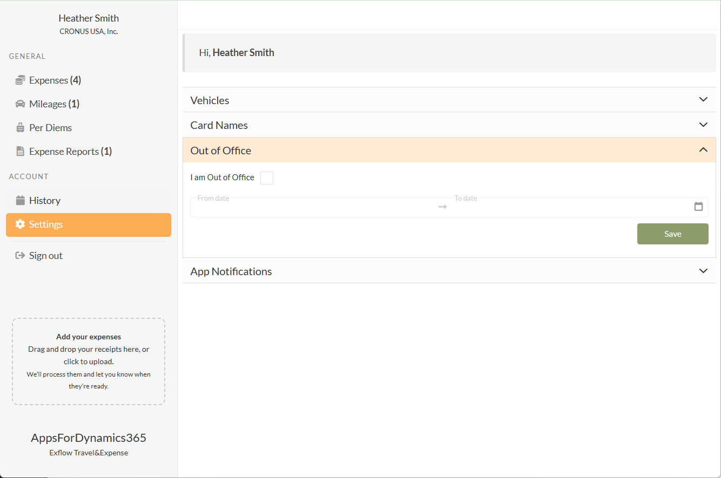The width and height of the screenshot is (721, 478).
Task: Click the History calendar icon
Action: coord(20,201)
